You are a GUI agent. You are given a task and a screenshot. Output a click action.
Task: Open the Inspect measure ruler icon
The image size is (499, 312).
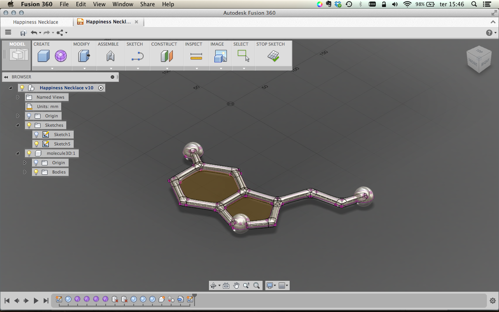click(x=196, y=57)
